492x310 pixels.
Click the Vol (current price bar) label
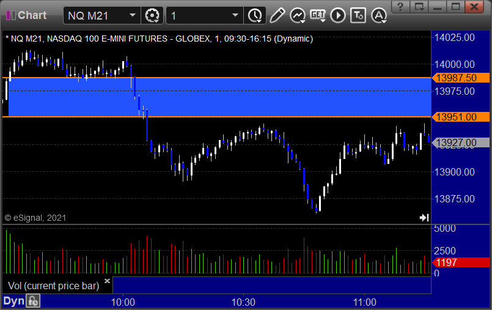click(x=53, y=286)
